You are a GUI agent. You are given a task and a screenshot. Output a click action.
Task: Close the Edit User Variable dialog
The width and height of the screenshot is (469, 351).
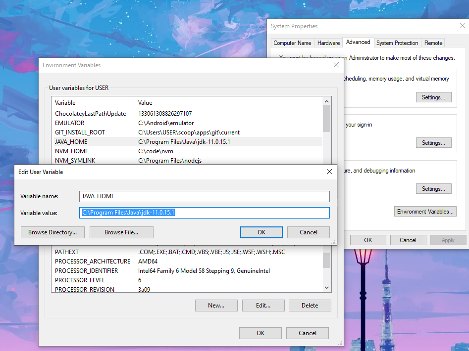tap(329, 172)
